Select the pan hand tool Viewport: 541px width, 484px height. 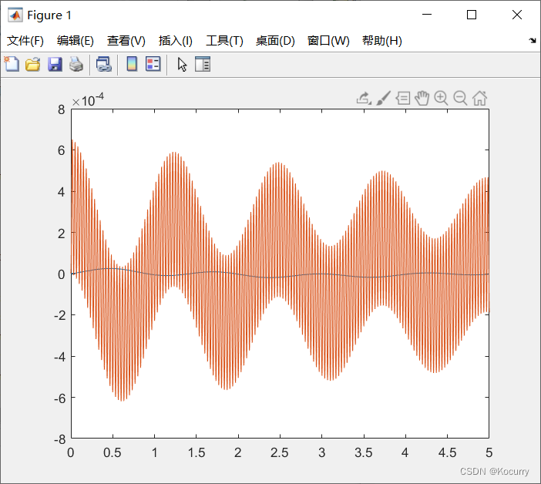point(422,99)
